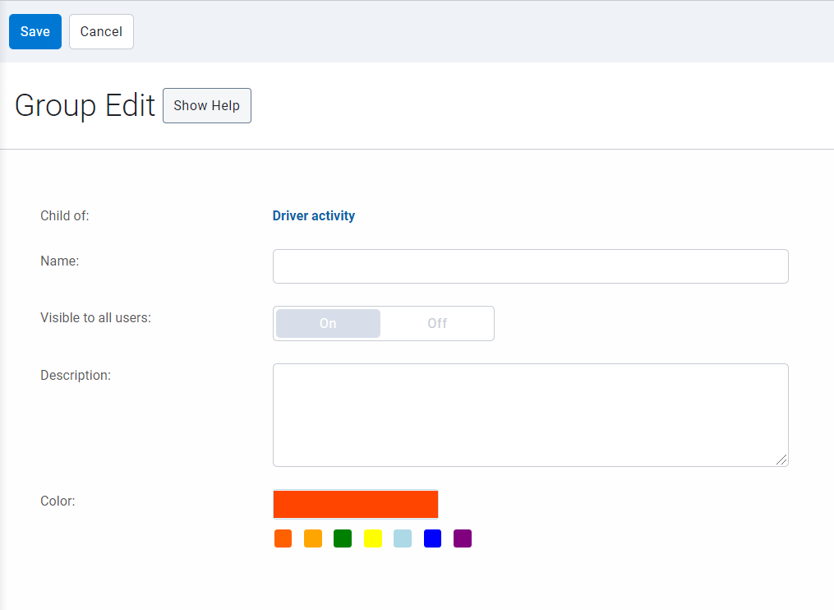This screenshot has width=834, height=610.
Task: Cancel the group edit
Action: pos(101,31)
